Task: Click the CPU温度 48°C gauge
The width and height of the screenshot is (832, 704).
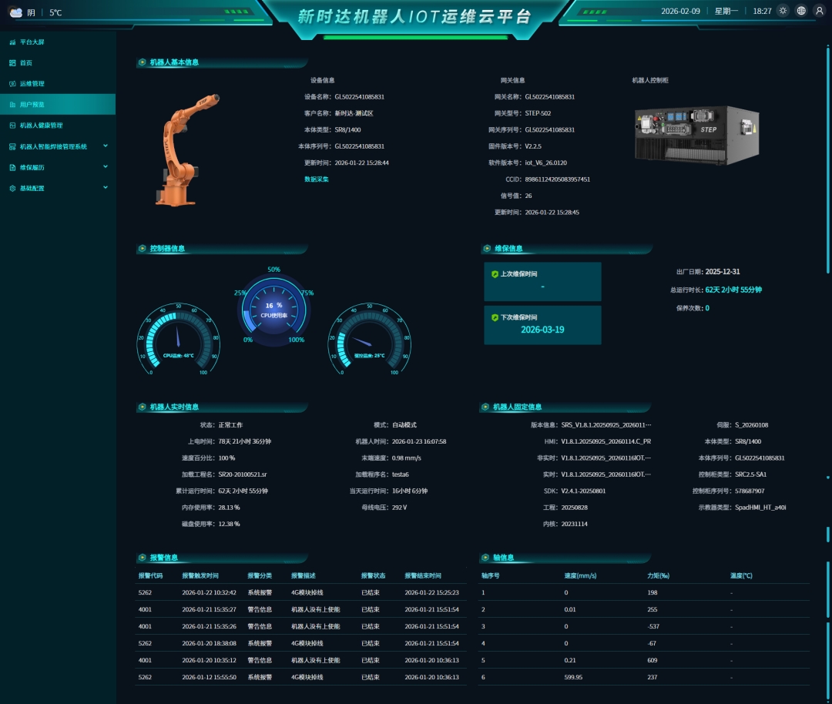Action: [178, 338]
